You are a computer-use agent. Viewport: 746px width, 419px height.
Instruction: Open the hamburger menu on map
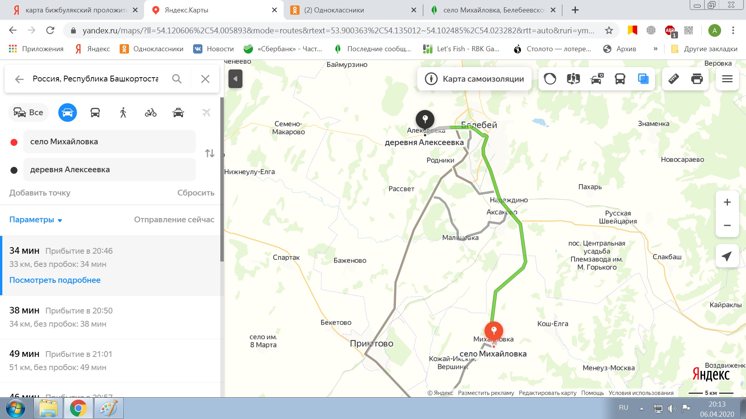727,79
